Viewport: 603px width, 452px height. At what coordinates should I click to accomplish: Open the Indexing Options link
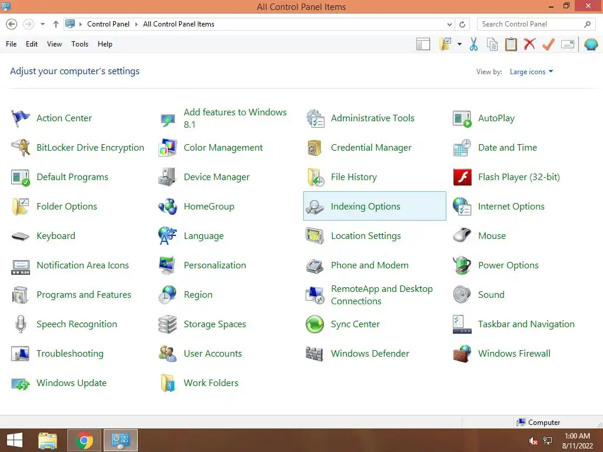tap(365, 207)
